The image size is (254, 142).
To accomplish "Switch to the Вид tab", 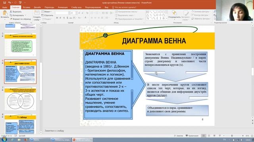I will pyautogui.click(x=106, y=7).
